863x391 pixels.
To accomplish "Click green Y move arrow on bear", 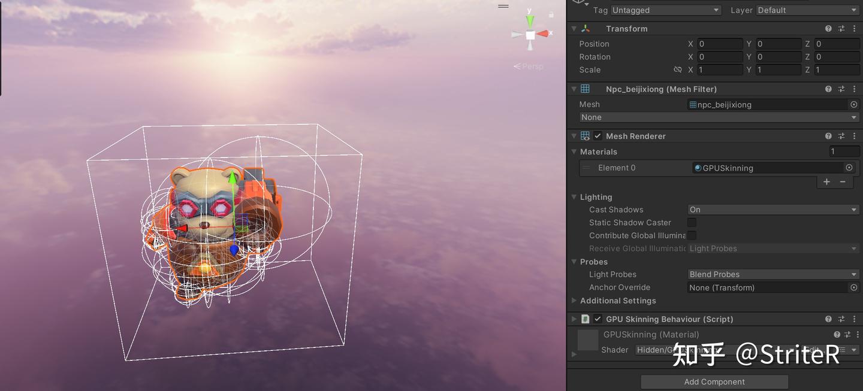I will [x=233, y=177].
